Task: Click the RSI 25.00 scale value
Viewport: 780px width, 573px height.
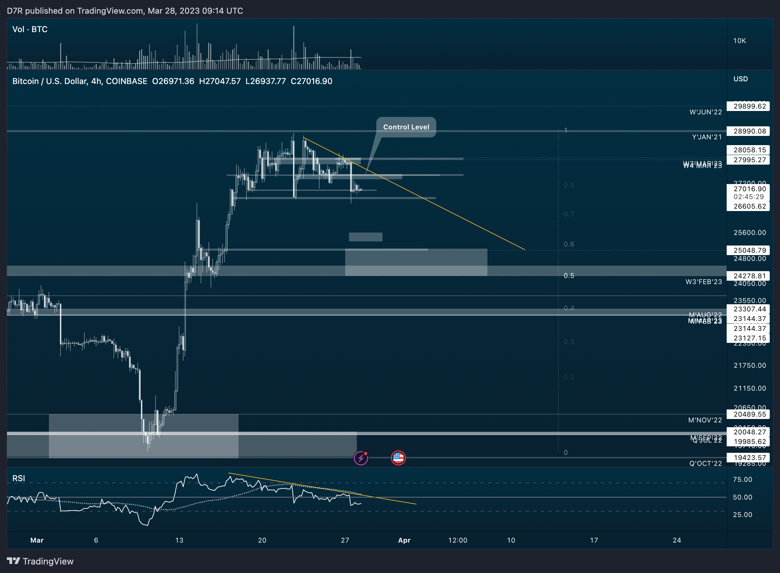Action: click(x=742, y=515)
